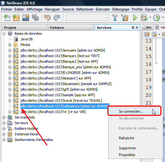Open the Debug button dropdown arrow
This screenshot has height=162, width=165.
click(150, 17)
